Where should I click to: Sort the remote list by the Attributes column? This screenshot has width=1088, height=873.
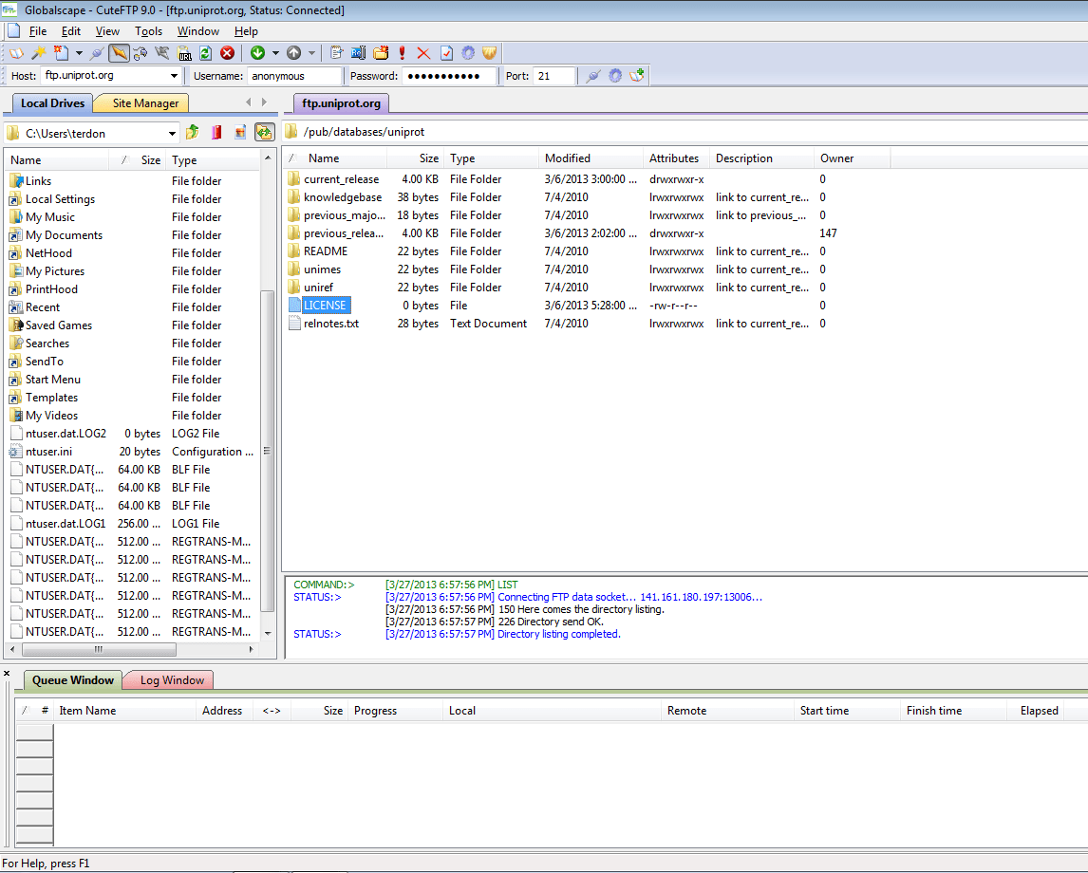tap(677, 158)
